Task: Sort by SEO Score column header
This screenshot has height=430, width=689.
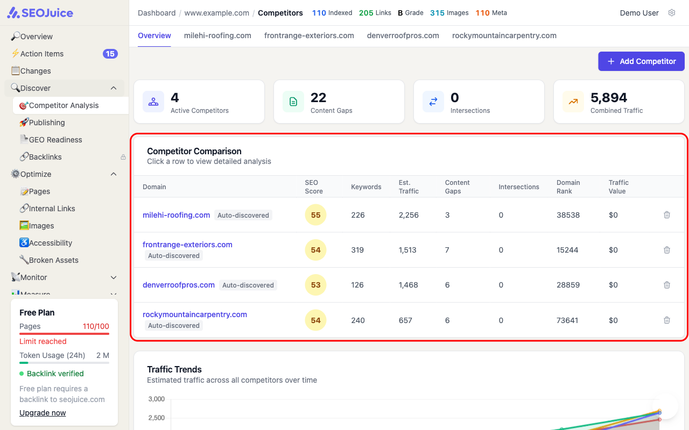Action: (x=314, y=187)
